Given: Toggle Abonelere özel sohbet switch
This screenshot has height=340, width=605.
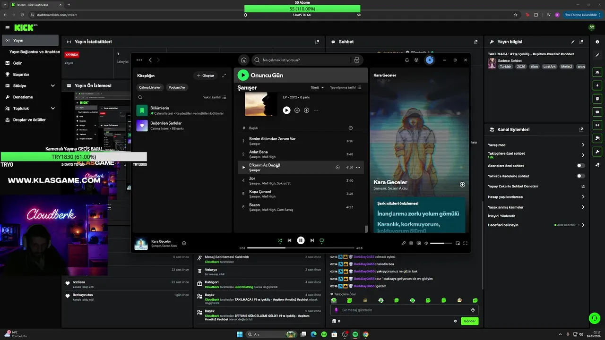Looking at the screenshot, I should point(581,166).
